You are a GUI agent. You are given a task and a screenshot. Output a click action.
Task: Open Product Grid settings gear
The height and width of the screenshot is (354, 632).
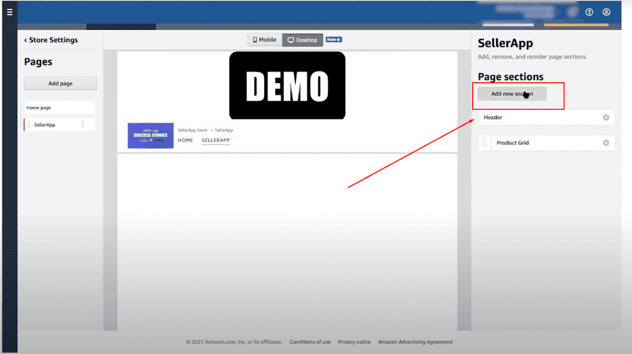pyautogui.click(x=606, y=143)
